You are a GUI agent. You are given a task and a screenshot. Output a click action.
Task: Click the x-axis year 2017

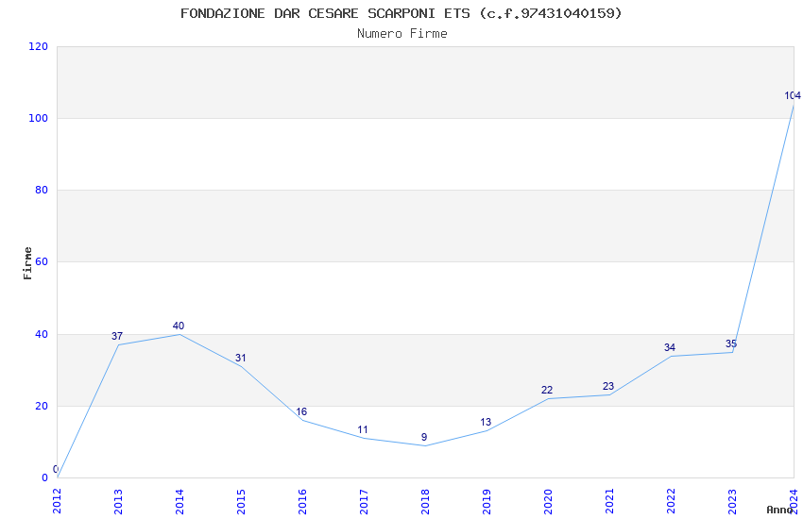click(x=364, y=501)
